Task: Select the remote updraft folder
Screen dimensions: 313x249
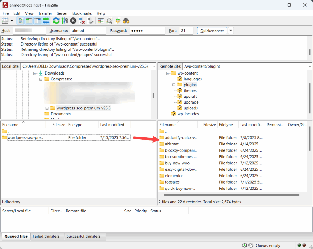Action: [x=190, y=97]
